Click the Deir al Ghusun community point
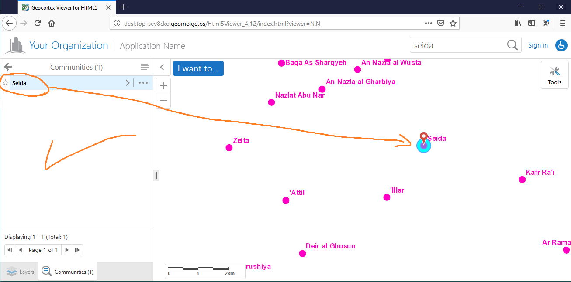 point(302,254)
